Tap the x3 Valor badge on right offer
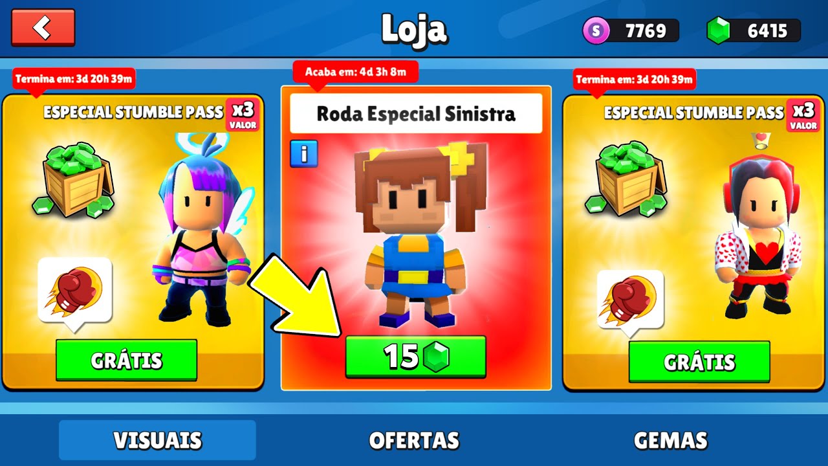This screenshot has height=466, width=828. (x=803, y=115)
